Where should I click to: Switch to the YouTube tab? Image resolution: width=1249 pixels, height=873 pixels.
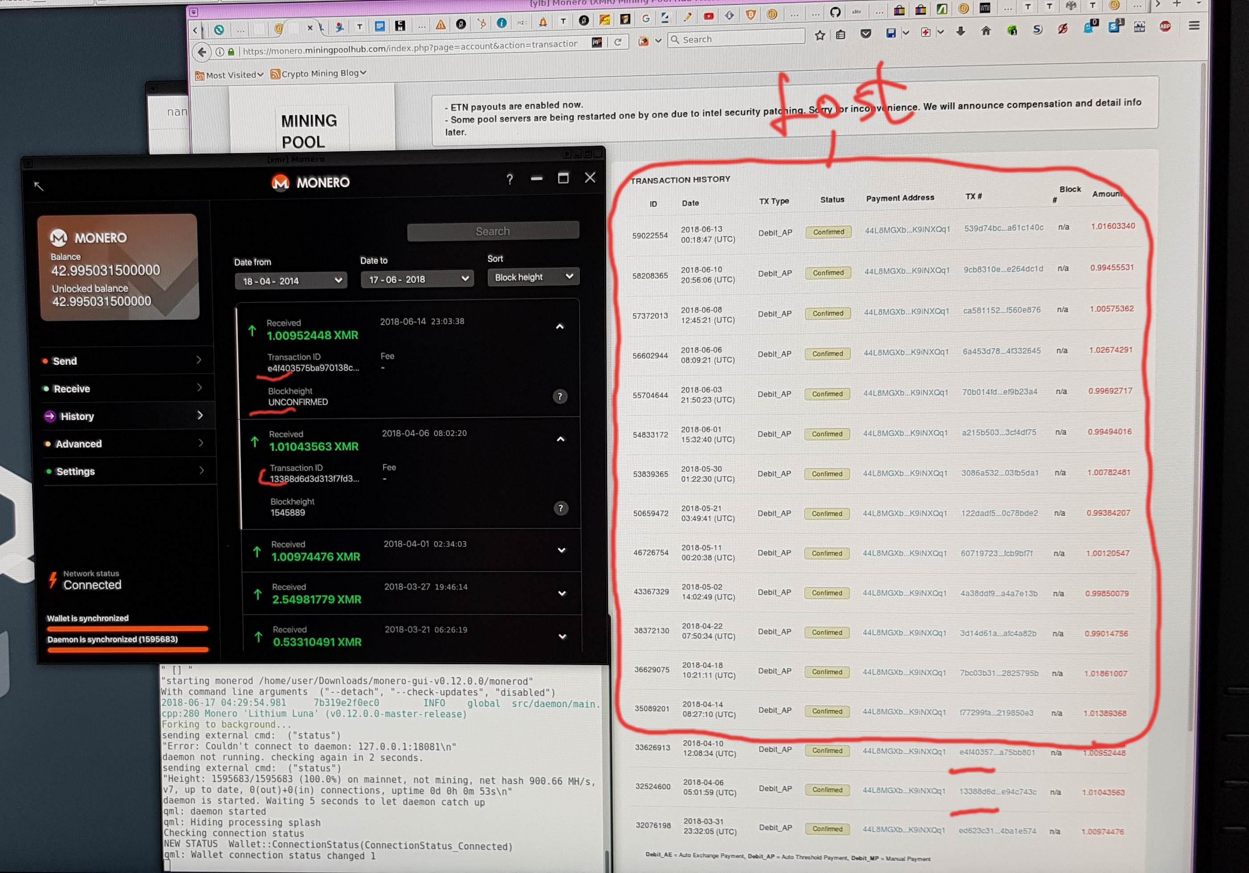[708, 17]
